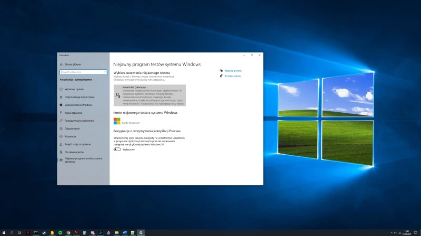Viewport: 421px width, 236px height.
Task: Click the Aktualizacja i zabezpieczenia heading
Action: pos(76,80)
